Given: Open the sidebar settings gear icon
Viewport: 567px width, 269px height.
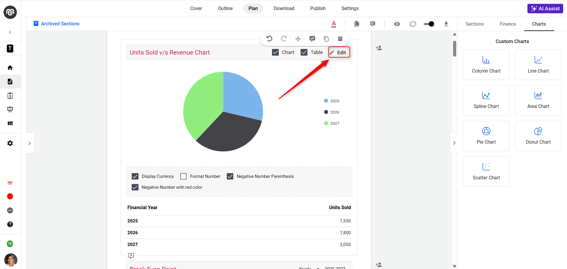Looking at the screenshot, I should coord(10,143).
